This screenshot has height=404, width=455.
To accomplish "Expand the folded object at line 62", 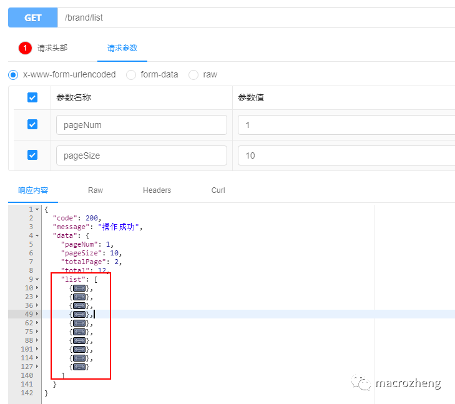I will [37, 323].
